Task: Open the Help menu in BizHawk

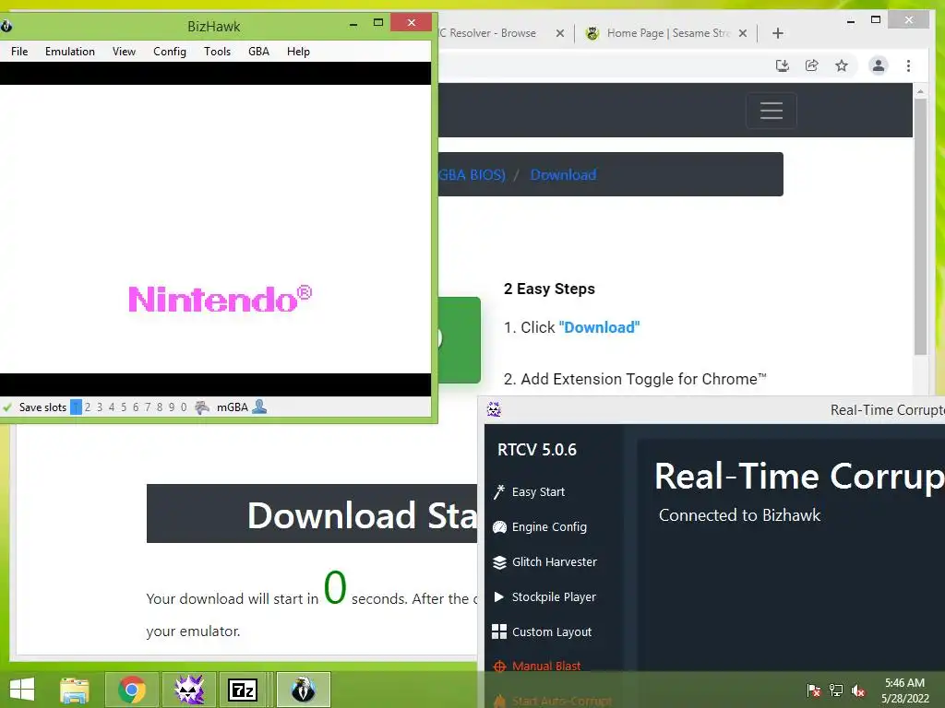Action: click(298, 52)
